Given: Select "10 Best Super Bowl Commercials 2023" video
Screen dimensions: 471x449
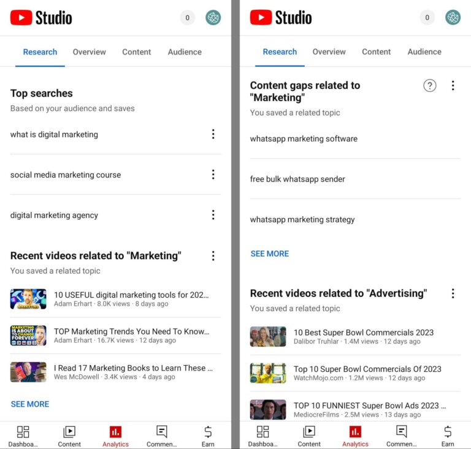Looking at the screenshot, I should coord(363,333).
